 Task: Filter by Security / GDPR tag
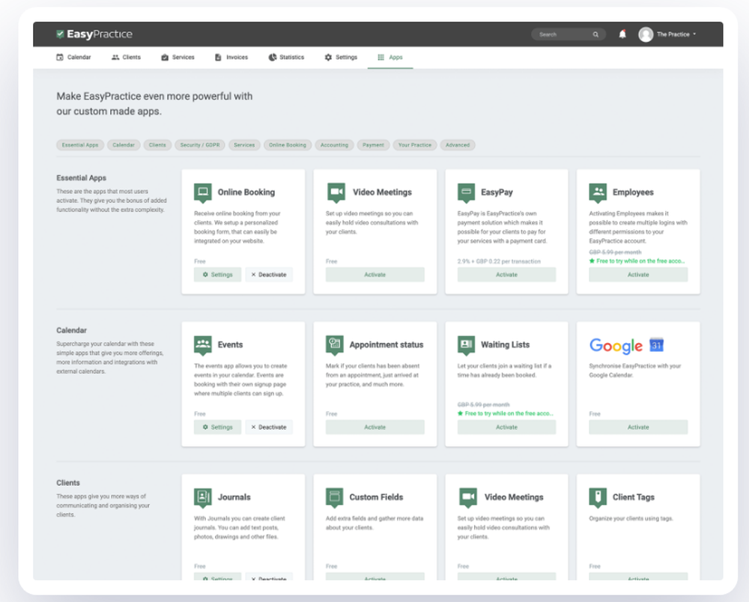[200, 145]
